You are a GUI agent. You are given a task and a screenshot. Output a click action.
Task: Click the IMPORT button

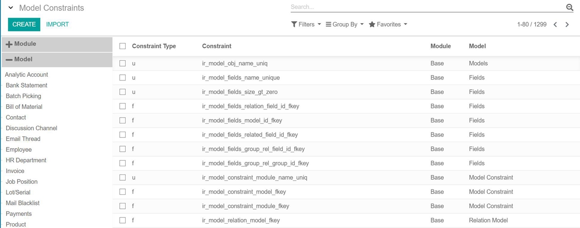coord(58,24)
